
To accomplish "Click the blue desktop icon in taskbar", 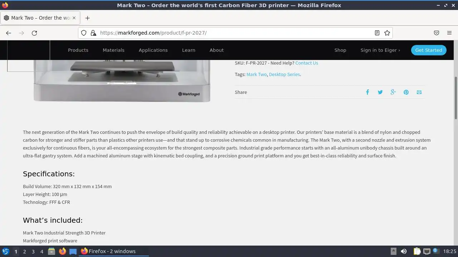I will tap(73, 251).
